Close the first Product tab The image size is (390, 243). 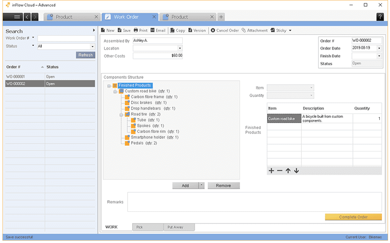[96, 17]
